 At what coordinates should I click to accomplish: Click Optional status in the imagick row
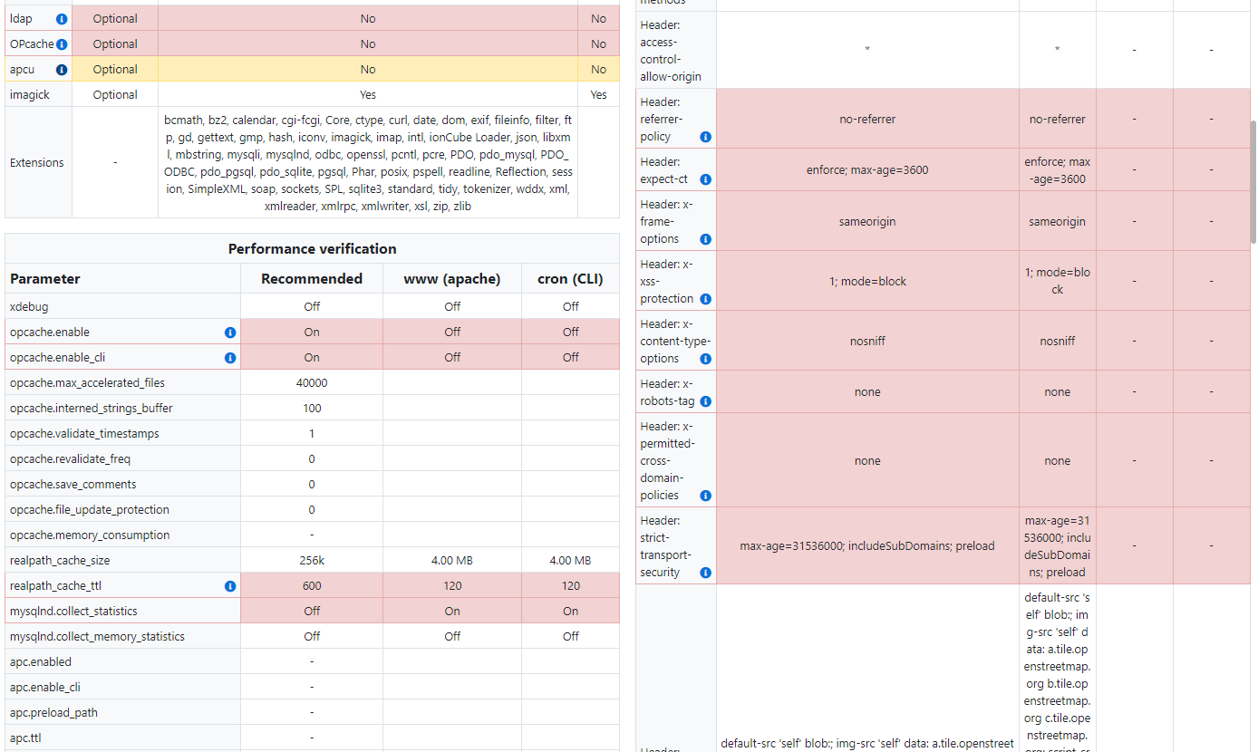click(x=115, y=95)
